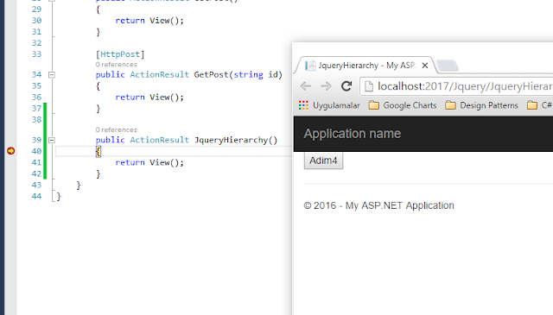Click the browser Back arrow
The width and height of the screenshot is (553, 315).
(306, 86)
